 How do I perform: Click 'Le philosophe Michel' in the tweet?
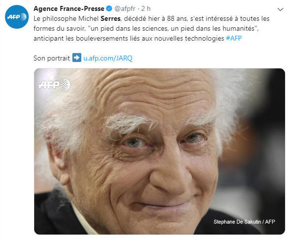coord(66,19)
